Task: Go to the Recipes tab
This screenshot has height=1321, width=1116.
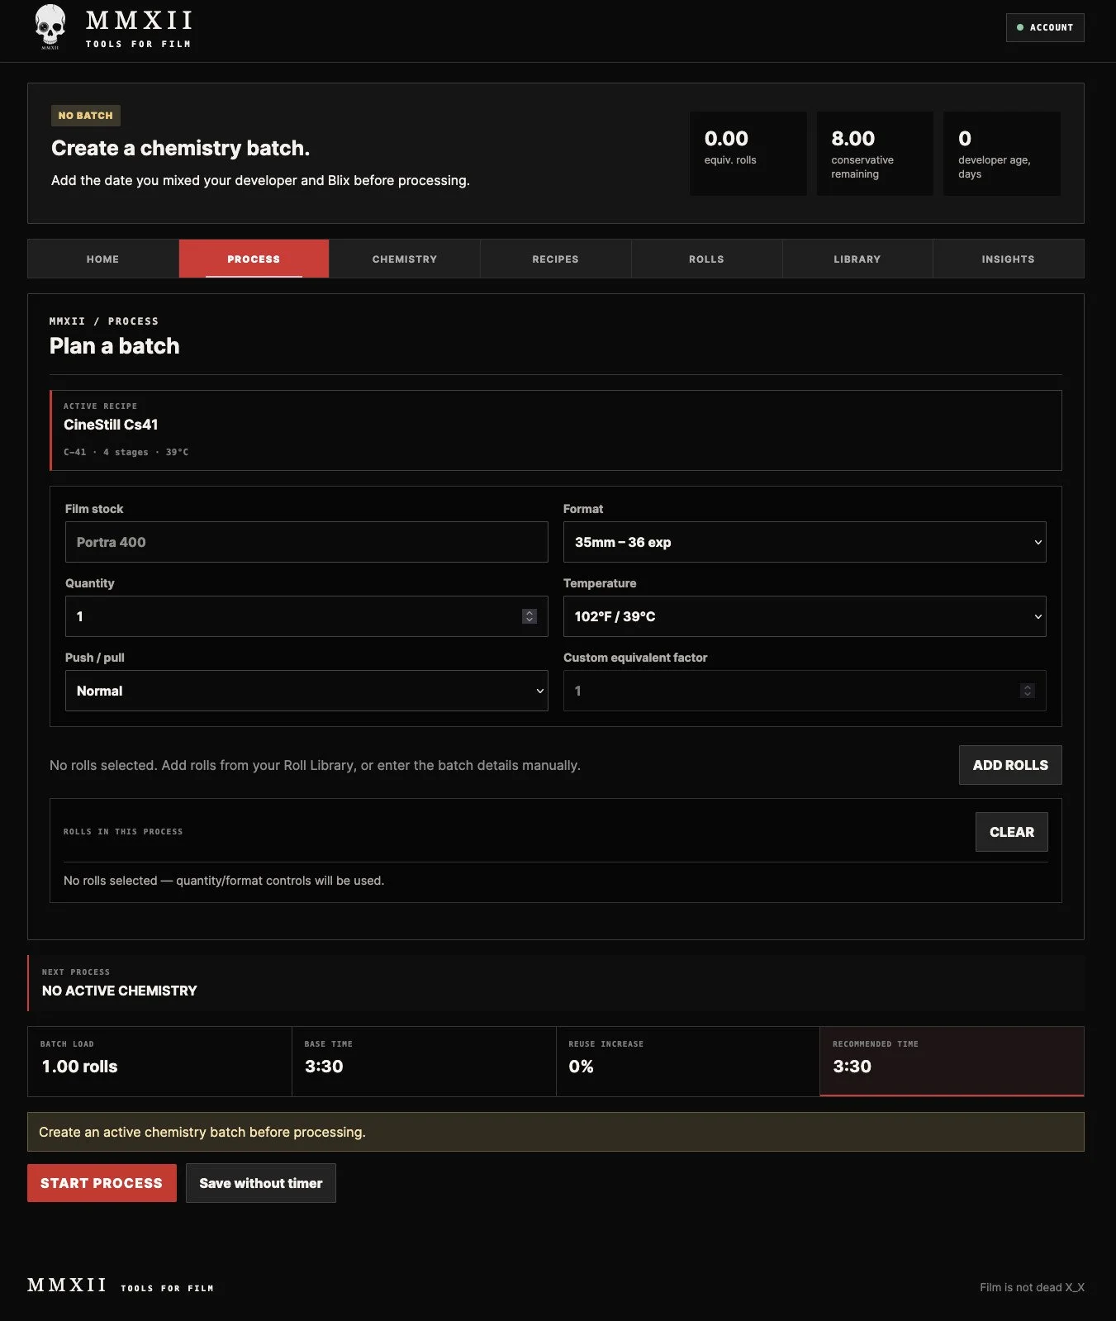Action: tap(555, 259)
